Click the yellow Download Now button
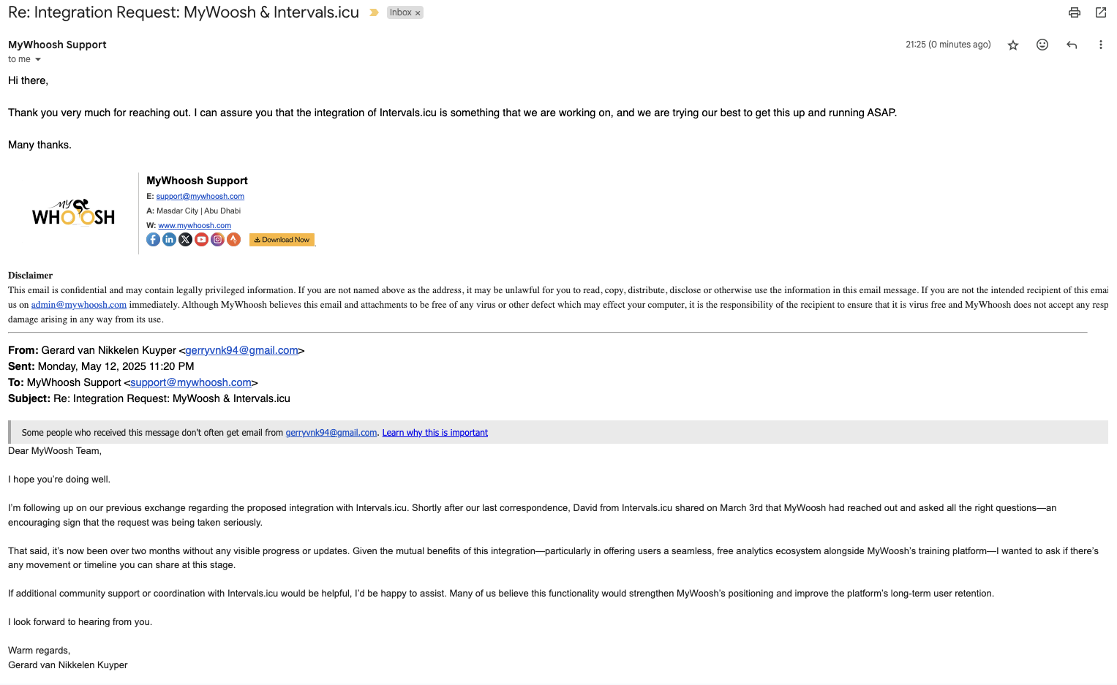Viewport: 1117px width, 685px height. 282,240
